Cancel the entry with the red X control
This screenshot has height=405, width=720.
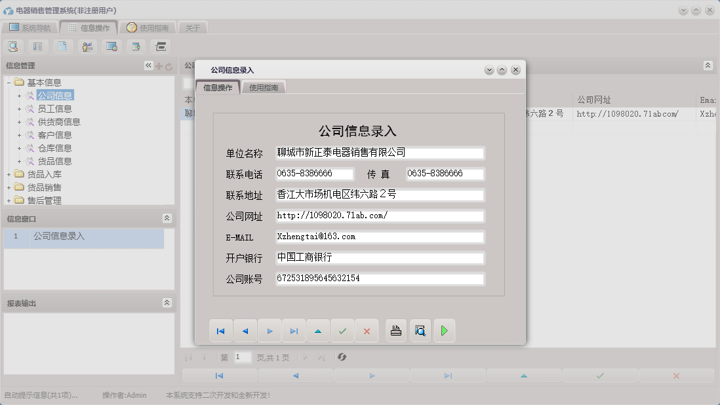[x=367, y=330]
